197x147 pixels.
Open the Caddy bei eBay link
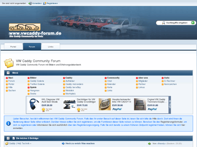click(73, 87)
